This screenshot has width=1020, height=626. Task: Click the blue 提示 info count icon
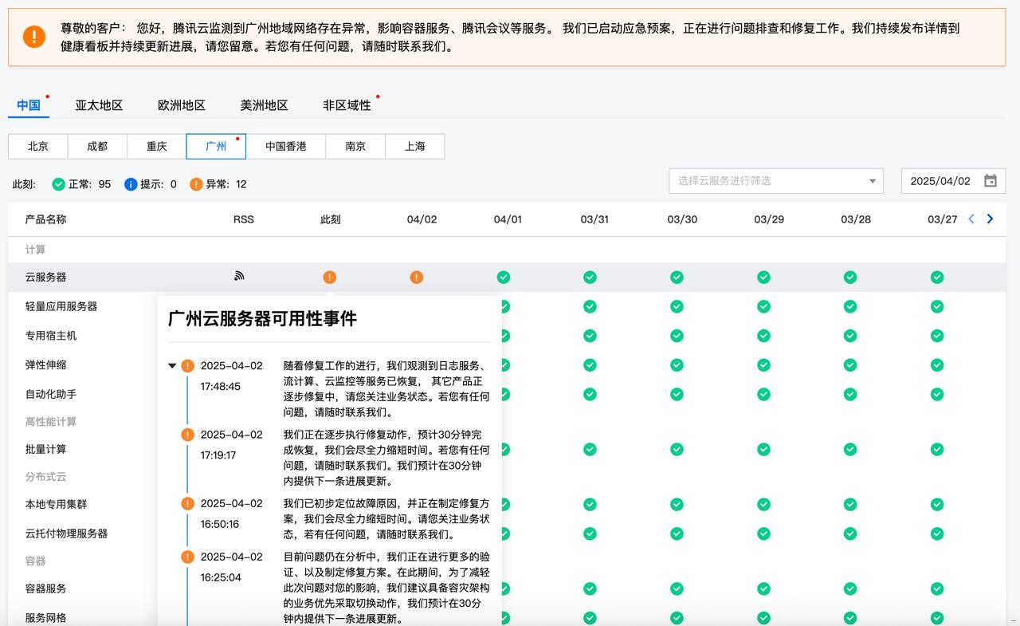pos(131,184)
